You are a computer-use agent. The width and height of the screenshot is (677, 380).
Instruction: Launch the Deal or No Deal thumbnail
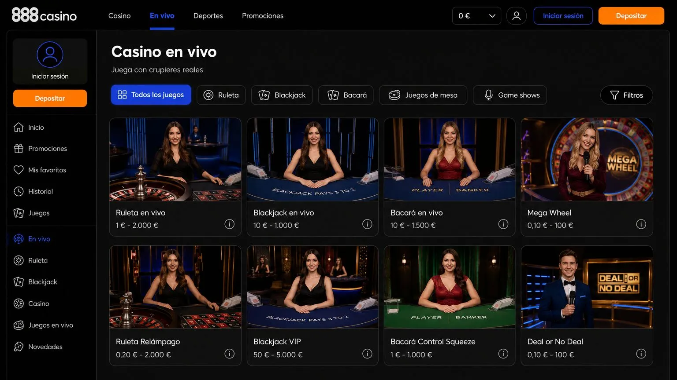point(587,287)
